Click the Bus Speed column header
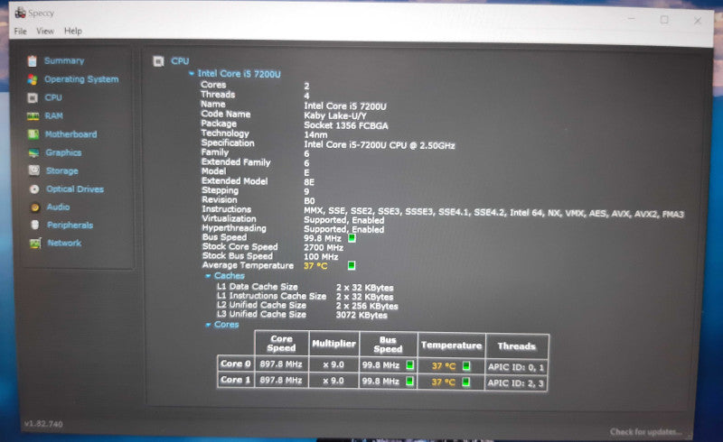This screenshot has height=442, width=723. pyautogui.click(x=388, y=345)
